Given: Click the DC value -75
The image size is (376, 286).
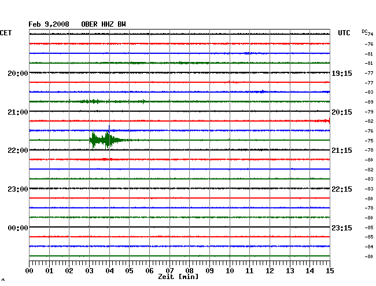Looking at the screenshot, I should pyautogui.click(x=369, y=141).
